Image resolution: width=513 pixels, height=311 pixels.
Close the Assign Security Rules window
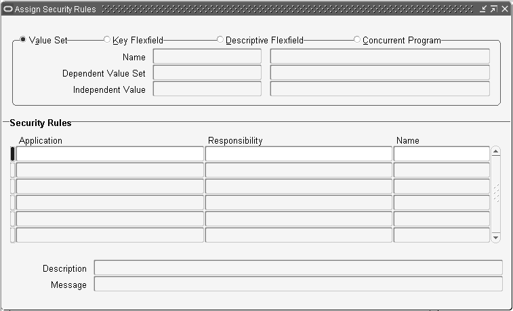[x=505, y=9]
